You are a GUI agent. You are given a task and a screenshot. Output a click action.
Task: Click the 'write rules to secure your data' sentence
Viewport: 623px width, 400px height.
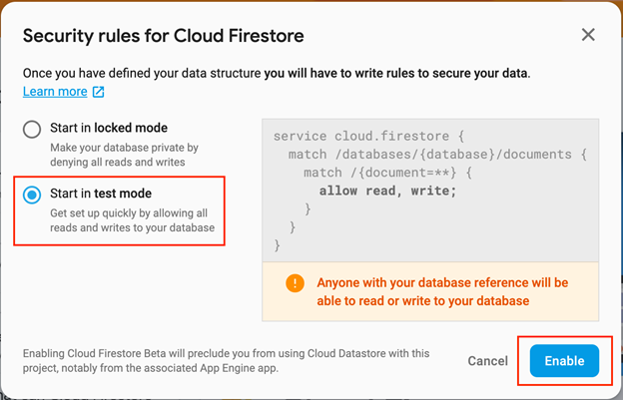click(397, 74)
